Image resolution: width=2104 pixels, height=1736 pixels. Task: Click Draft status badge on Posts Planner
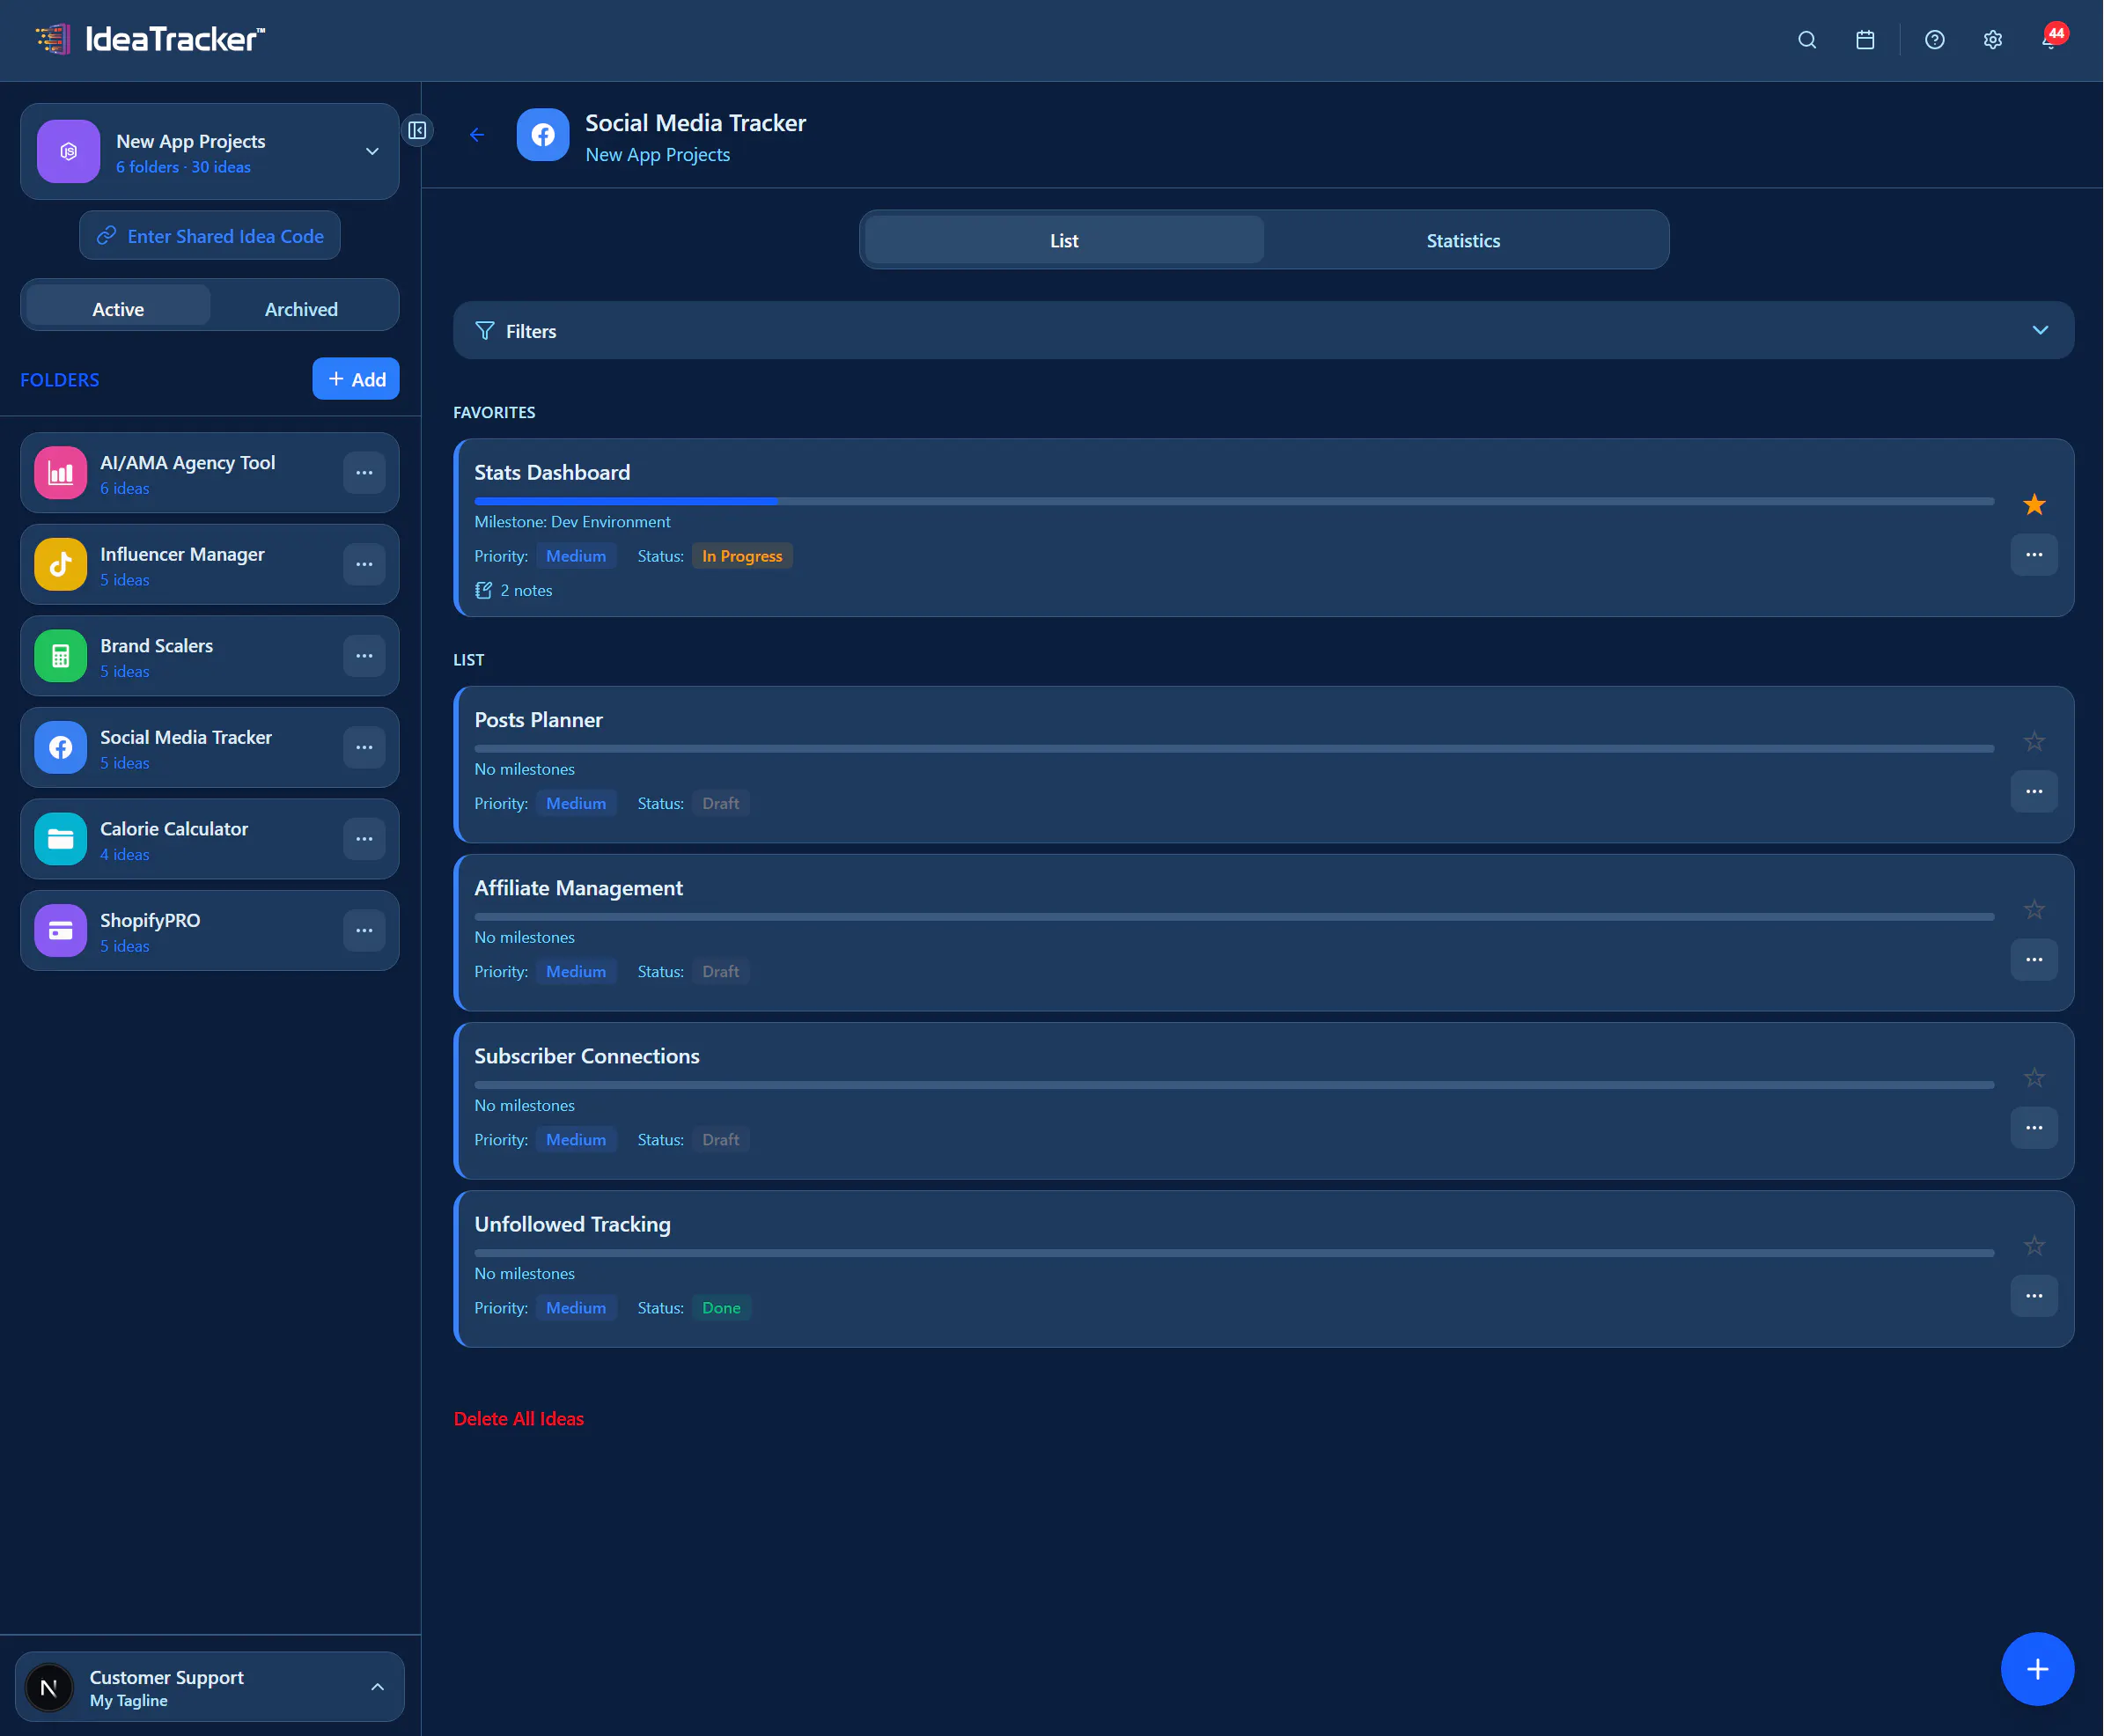coord(720,803)
